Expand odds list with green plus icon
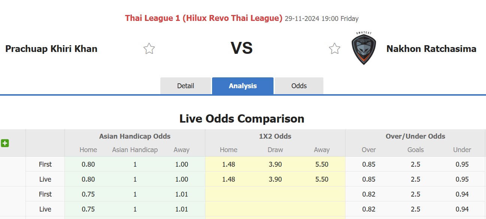This screenshot has height=219, width=486. (x=5, y=143)
